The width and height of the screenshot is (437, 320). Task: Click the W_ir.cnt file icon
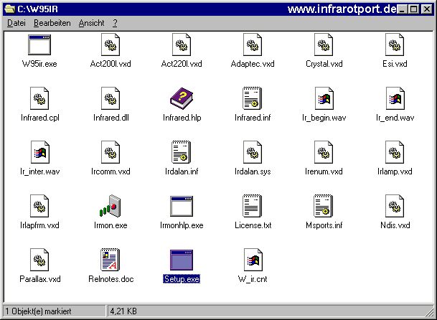tap(253, 260)
